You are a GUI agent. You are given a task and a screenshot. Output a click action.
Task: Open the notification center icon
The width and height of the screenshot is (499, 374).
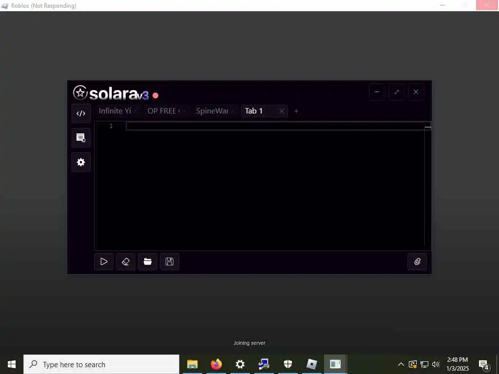click(484, 365)
